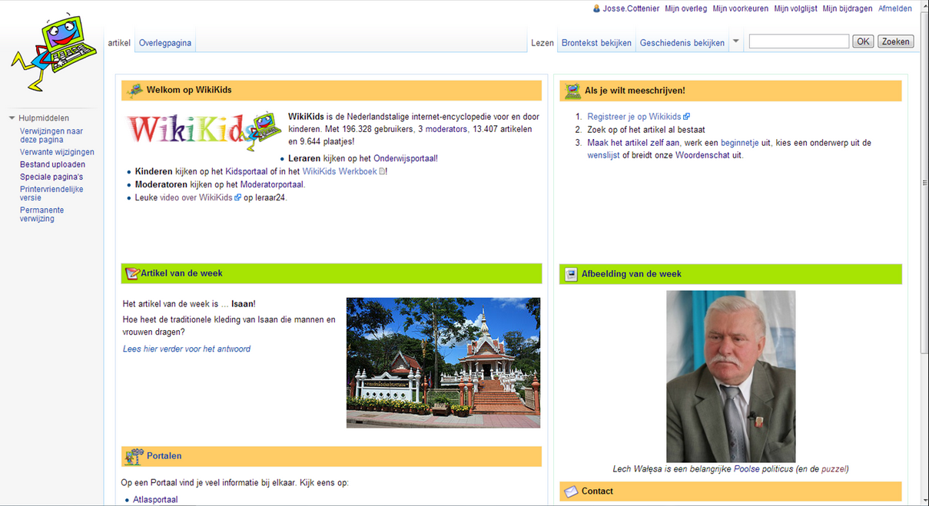Select the Lezen tab
The height and width of the screenshot is (506, 929).
[x=542, y=43]
